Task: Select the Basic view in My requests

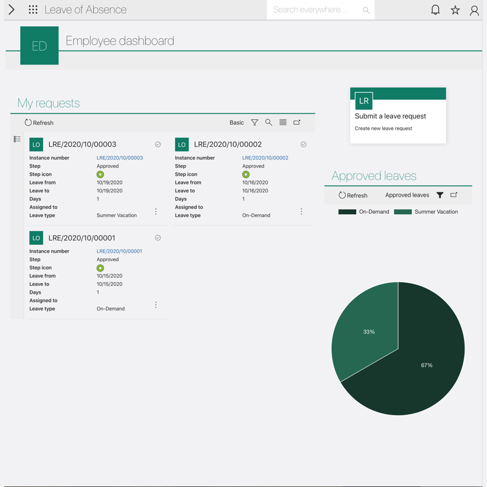Action: [x=236, y=122]
